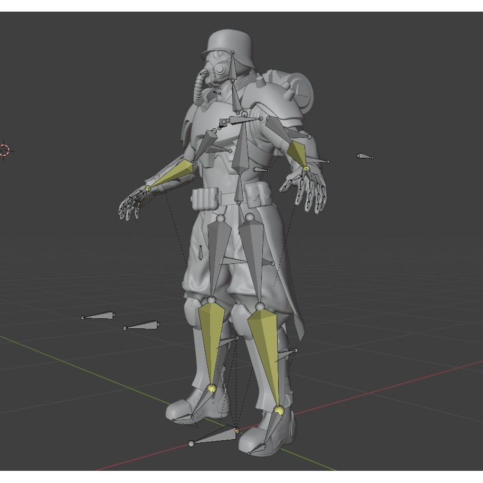
Task: Select yellow forearm bone on character's left arm
Action: (x=297, y=154)
